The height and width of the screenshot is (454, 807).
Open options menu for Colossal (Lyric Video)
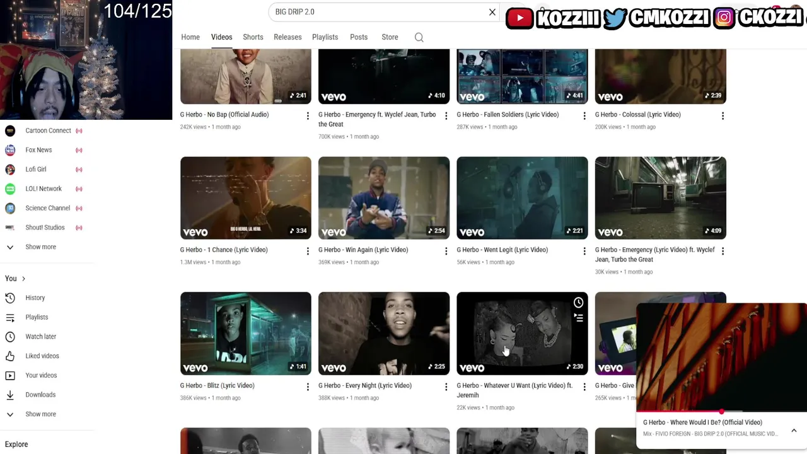coord(723,115)
